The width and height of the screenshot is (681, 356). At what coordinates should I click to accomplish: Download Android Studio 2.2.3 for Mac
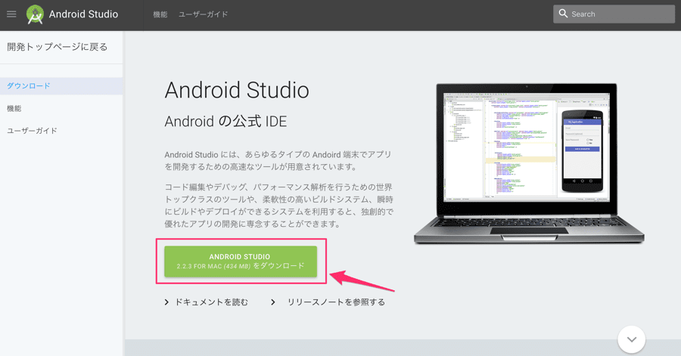(241, 262)
